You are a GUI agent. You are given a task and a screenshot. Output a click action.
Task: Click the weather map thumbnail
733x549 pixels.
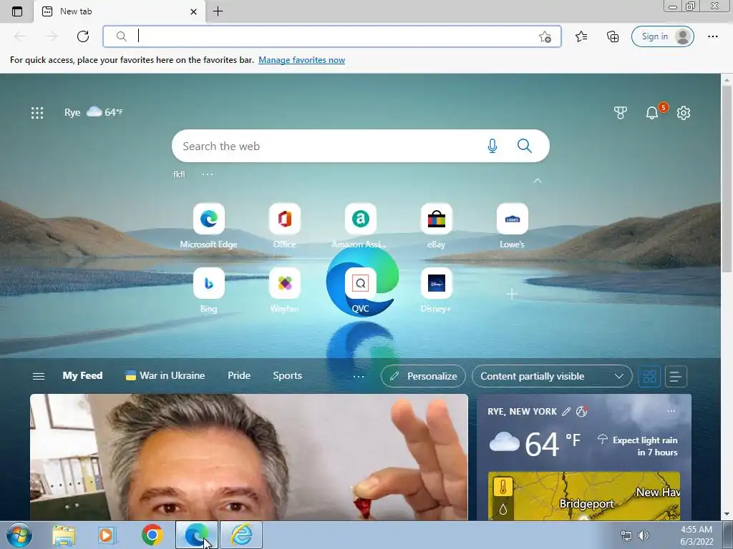(584, 496)
